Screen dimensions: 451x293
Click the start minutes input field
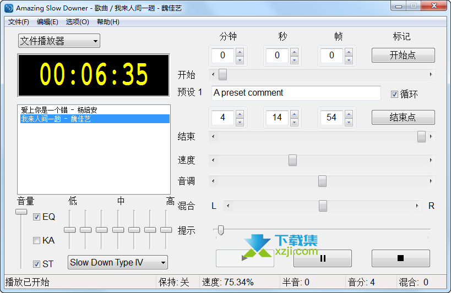(x=222, y=55)
